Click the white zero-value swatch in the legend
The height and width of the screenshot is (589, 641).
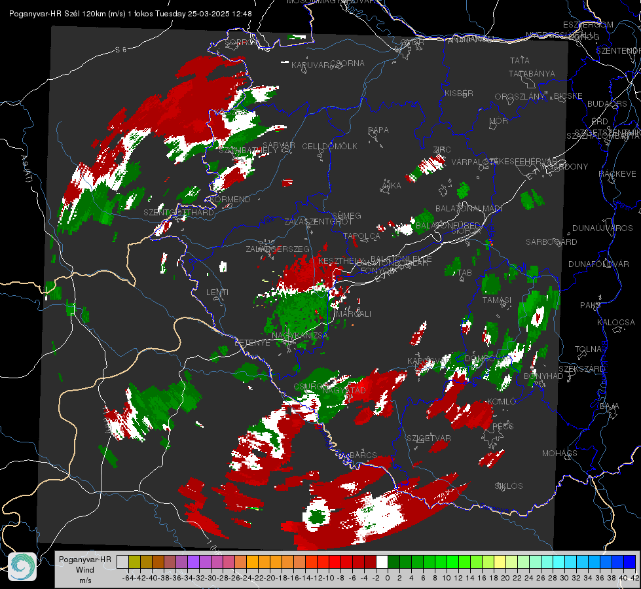pyautogui.click(x=382, y=562)
